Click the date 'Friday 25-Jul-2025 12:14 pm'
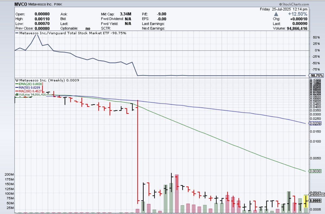The width and height of the screenshot is (325, 214). coord(284,9)
